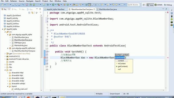
Task: Expand the Android 4.3.1 library
Action: [5, 56]
